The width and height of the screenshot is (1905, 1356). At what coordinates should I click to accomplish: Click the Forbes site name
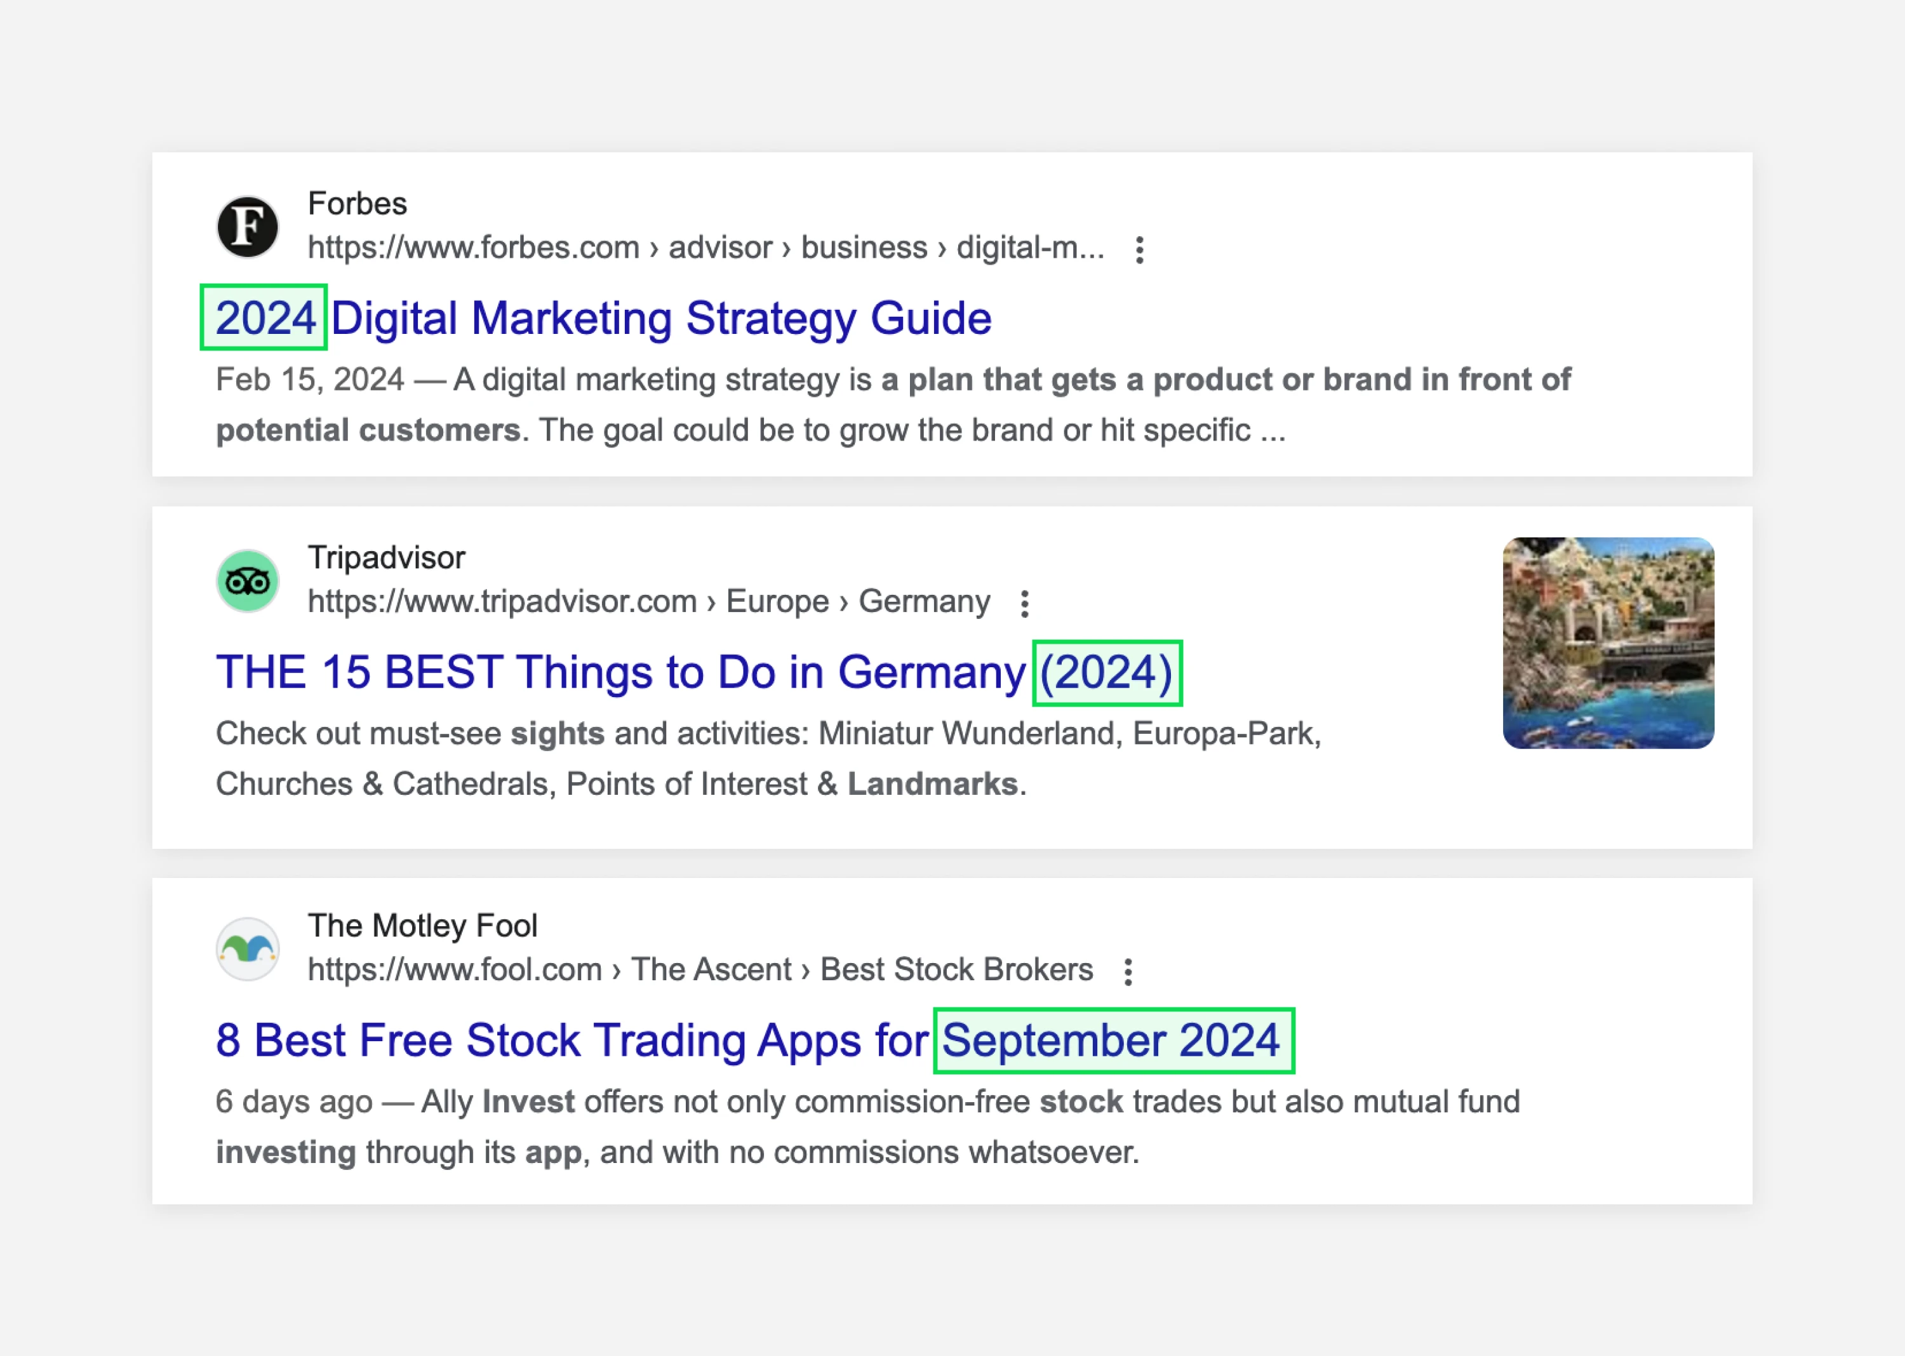[x=358, y=204]
